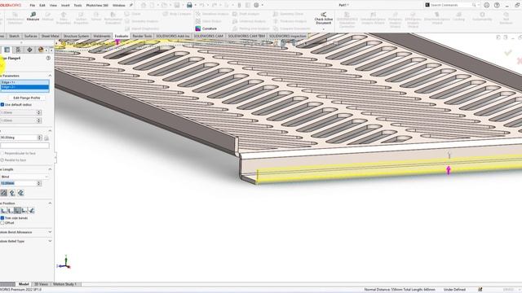522x293 pixels.
Task: Click into the flange angle input field
Action: (19, 138)
